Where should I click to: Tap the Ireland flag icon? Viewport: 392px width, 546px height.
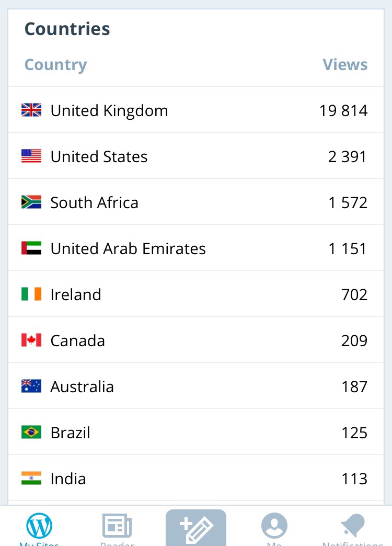[31, 294]
